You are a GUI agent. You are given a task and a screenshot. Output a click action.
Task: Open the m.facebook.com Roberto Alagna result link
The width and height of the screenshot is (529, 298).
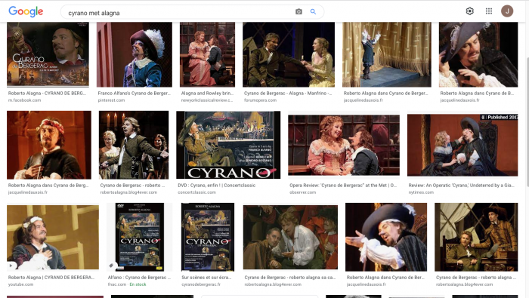[x=47, y=94]
